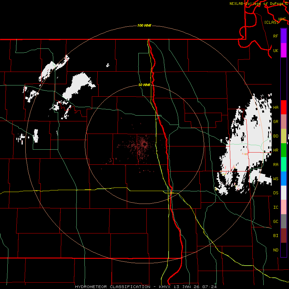Click the BI legend label

[276, 236]
